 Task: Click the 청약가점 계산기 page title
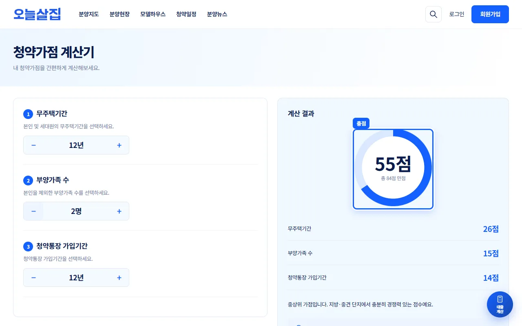click(x=54, y=53)
